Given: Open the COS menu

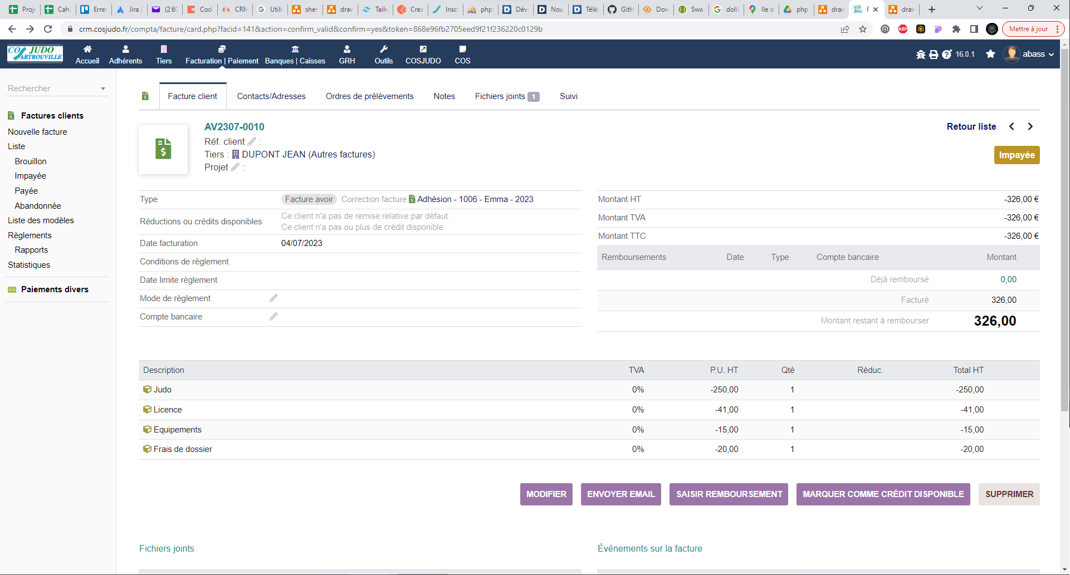Looking at the screenshot, I should [x=462, y=55].
